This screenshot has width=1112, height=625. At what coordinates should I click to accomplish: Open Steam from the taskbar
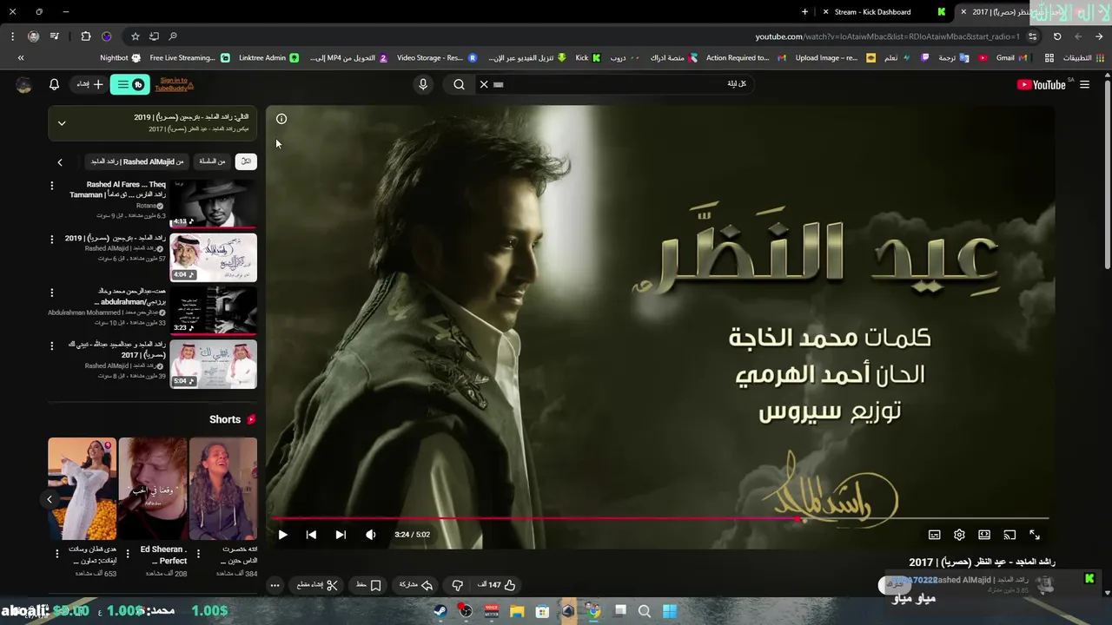(x=441, y=611)
